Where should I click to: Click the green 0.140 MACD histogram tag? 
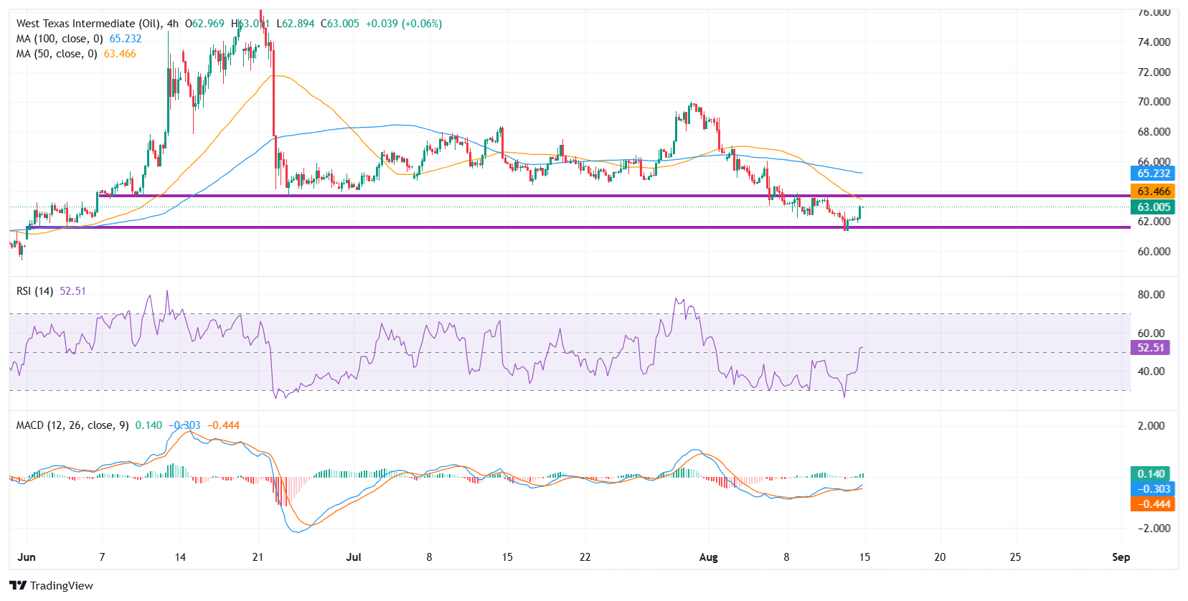click(x=1150, y=474)
